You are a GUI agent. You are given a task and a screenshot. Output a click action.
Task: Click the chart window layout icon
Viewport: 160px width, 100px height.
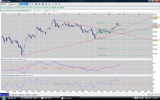pos(36,4)
